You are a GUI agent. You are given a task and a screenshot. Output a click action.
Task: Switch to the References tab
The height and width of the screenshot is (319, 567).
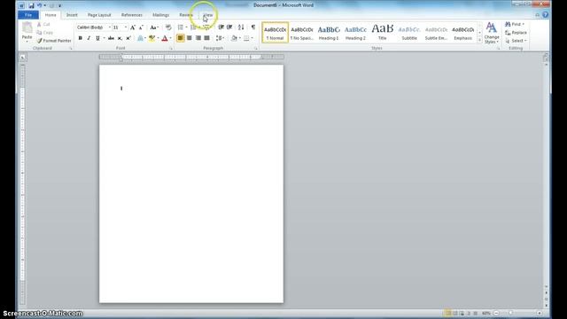point(132,15)
